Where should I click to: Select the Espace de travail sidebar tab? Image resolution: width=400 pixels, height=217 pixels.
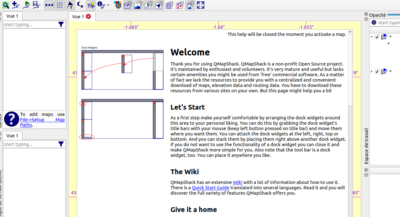366,146
